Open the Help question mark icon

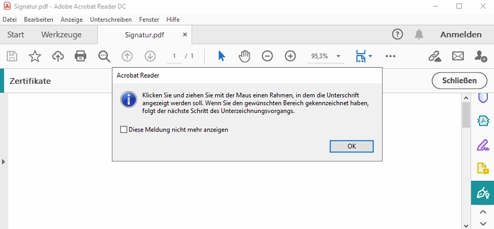(397, 34)
